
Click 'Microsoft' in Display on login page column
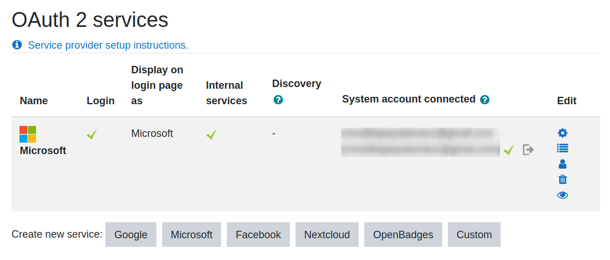pyautogui.click(x=152, y=133)
